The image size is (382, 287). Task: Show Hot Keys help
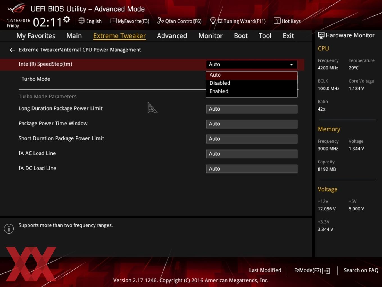(287, 21)
